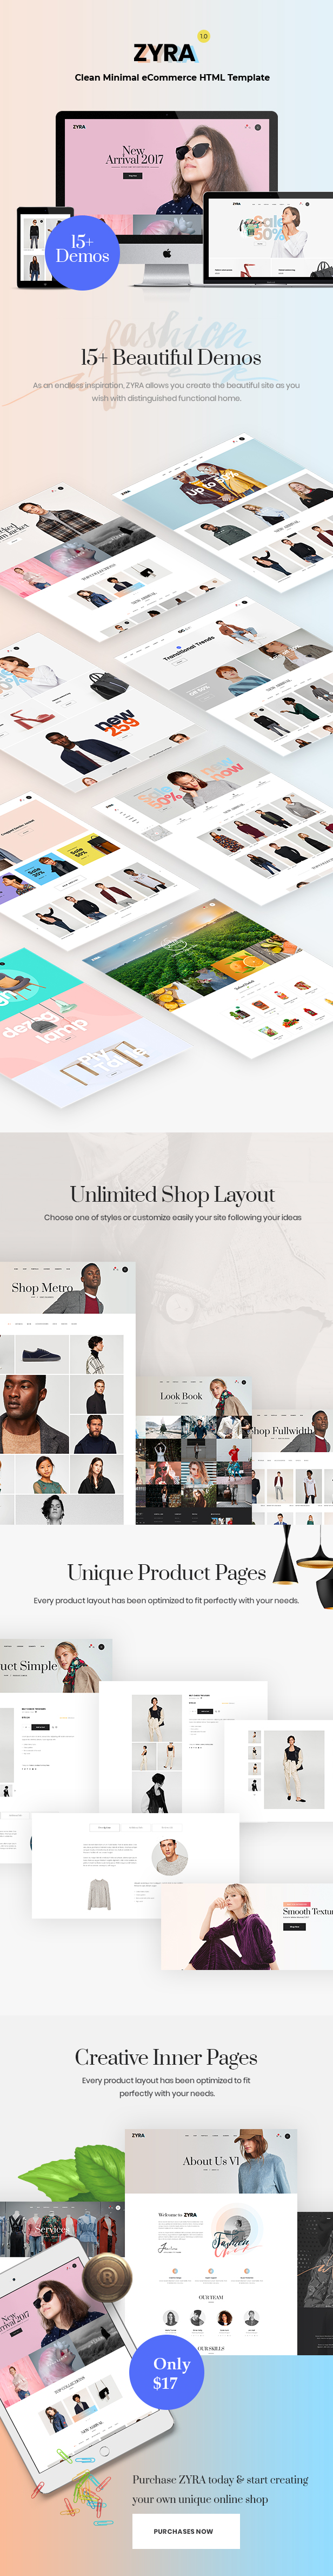
Task: Click the laptop sale 50% demo screen
Action: click(268, 240)
